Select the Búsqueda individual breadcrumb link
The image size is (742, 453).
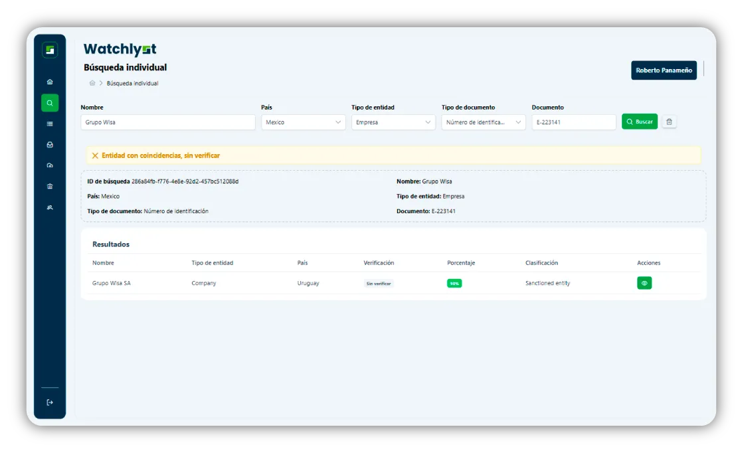[132, 83]
